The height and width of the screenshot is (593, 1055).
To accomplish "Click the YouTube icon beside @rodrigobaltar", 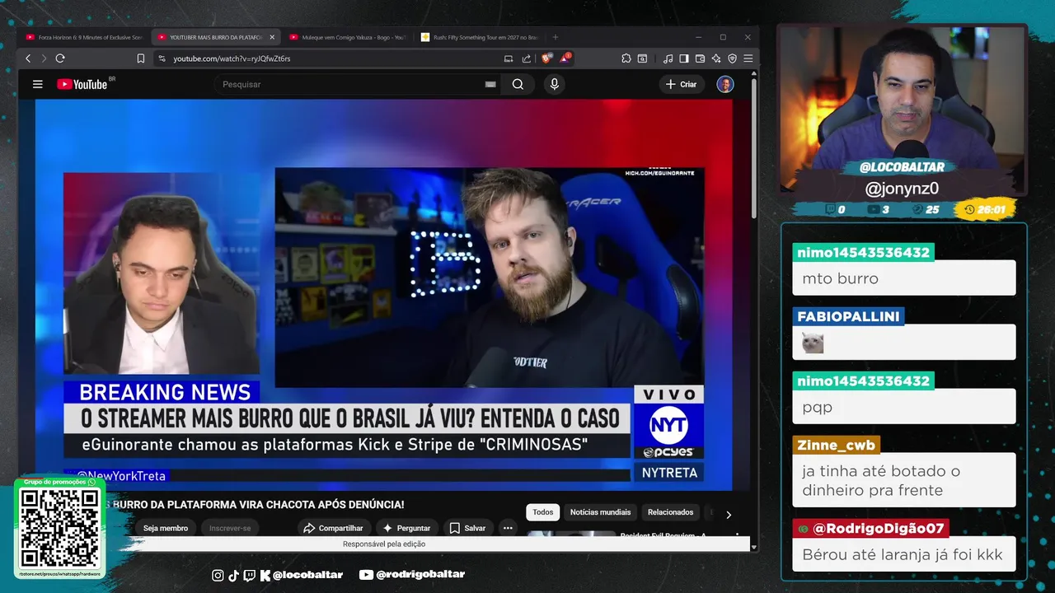I will click(367, 575).
